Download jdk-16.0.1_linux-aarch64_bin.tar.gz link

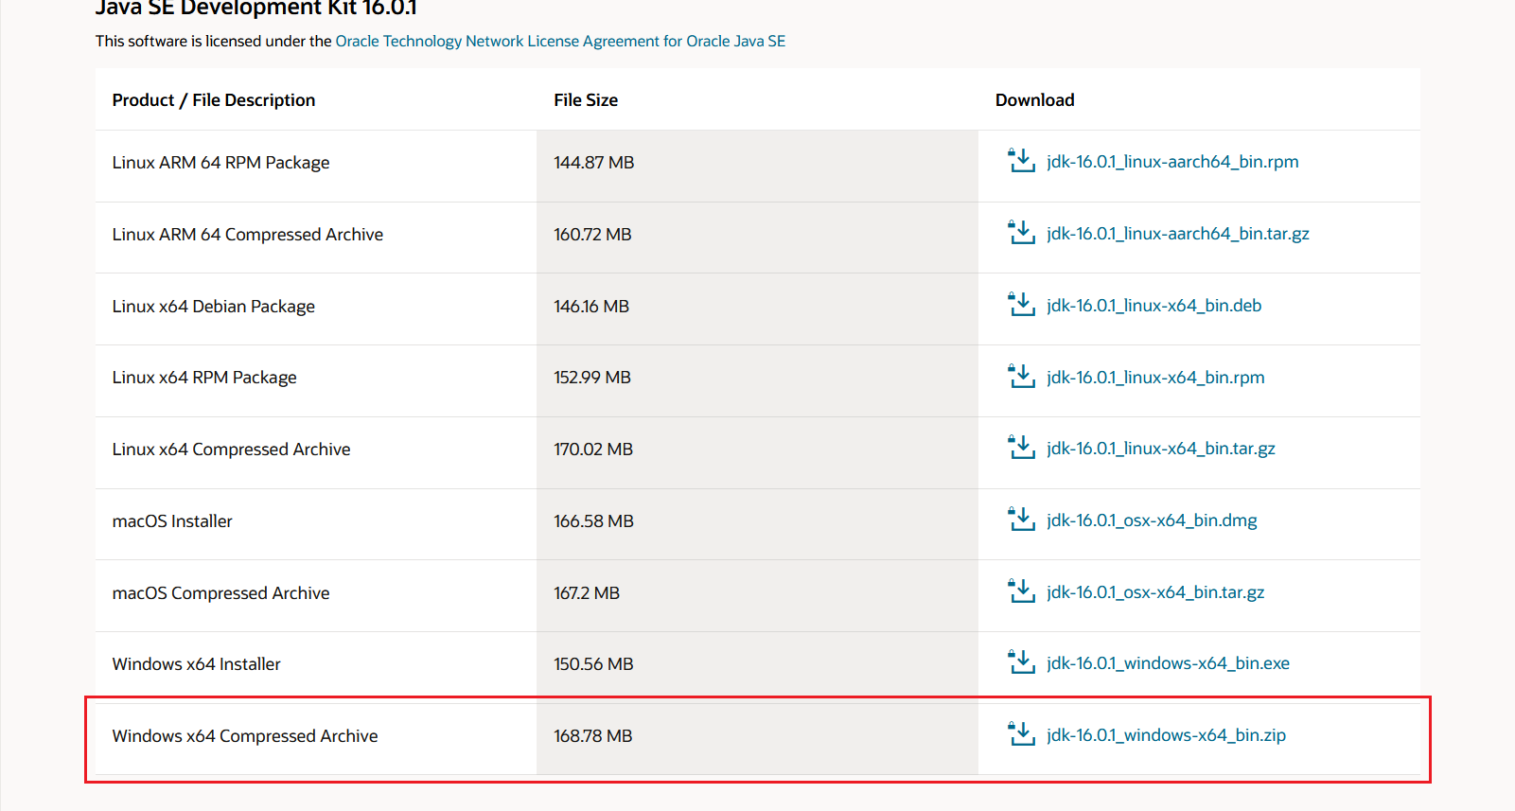pos(1178,234)
